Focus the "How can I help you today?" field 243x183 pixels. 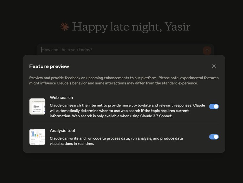point(121,50)
